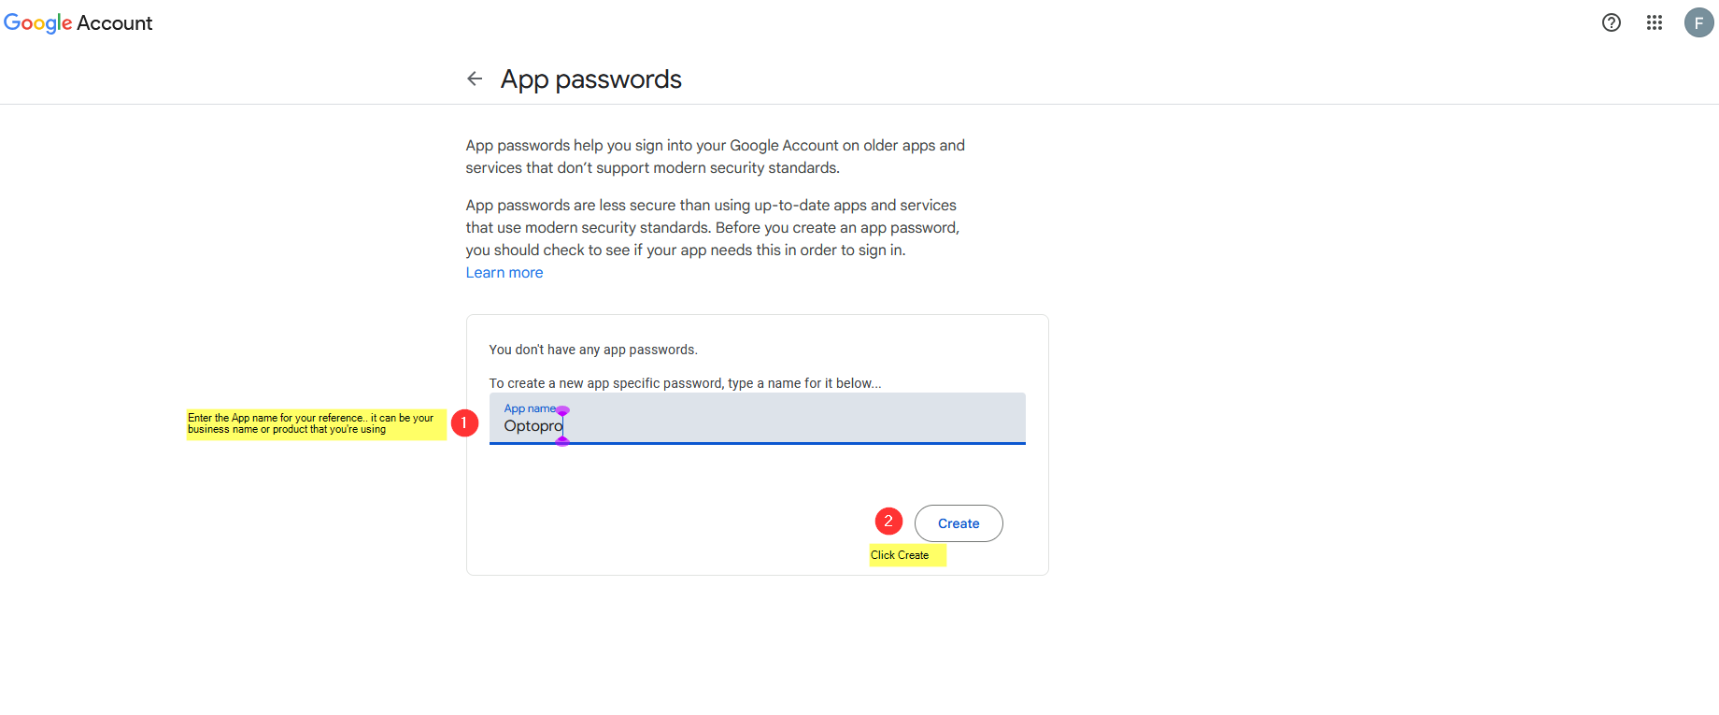This screenshot has height=715, width=1719.
Task: Click the red step 1 circle marker
Action: [x=464, y=423]
